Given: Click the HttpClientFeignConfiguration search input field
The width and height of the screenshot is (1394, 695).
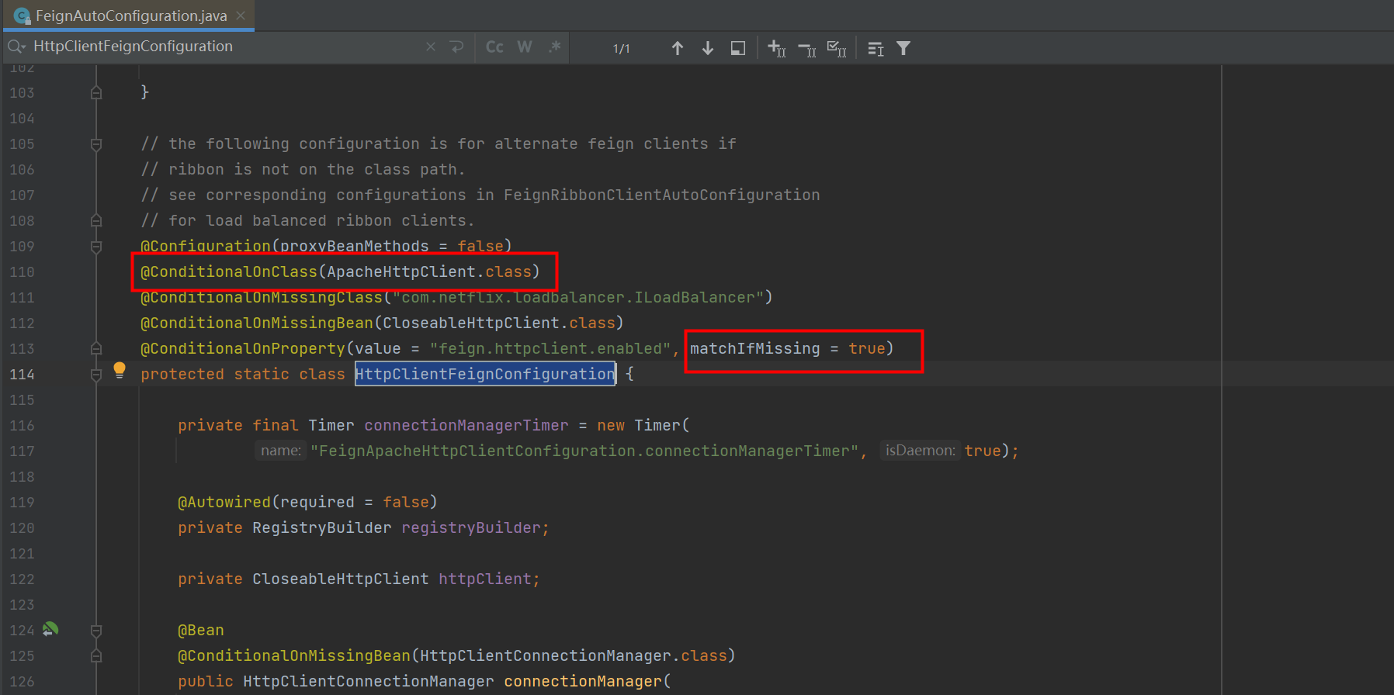Looking at the screenshot, I should tap(225, 47).
